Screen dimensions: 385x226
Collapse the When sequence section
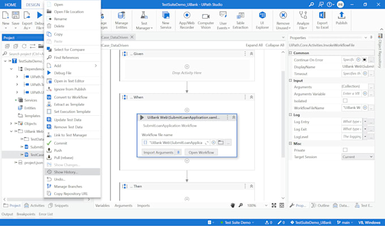click(x=251, y=97)
